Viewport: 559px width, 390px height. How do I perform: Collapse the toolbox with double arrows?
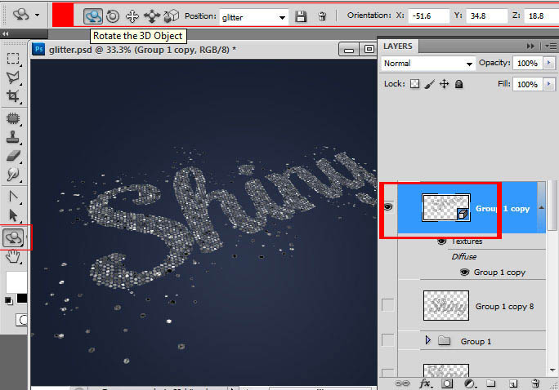pyautogui.click(x=6, y=33)
